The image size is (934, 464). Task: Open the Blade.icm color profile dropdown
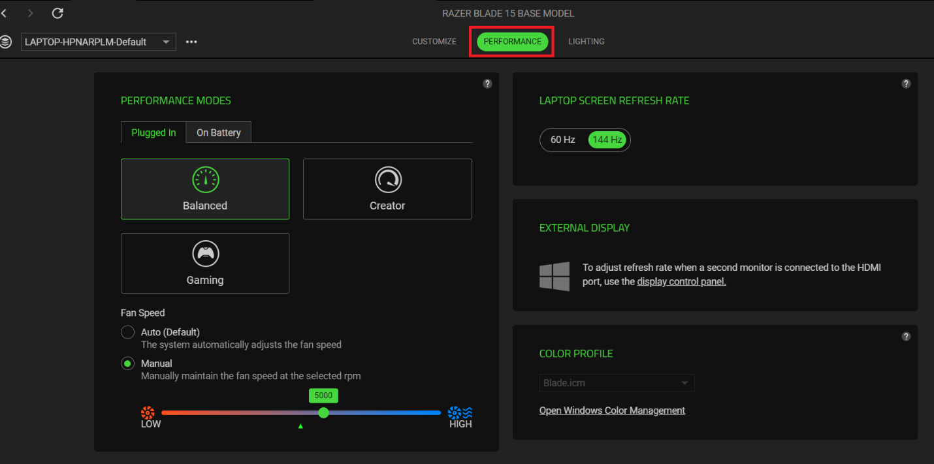point(616,382)
